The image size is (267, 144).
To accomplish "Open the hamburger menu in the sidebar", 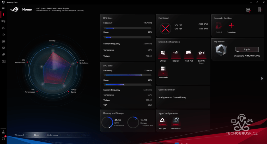I will tap(3, 8).
